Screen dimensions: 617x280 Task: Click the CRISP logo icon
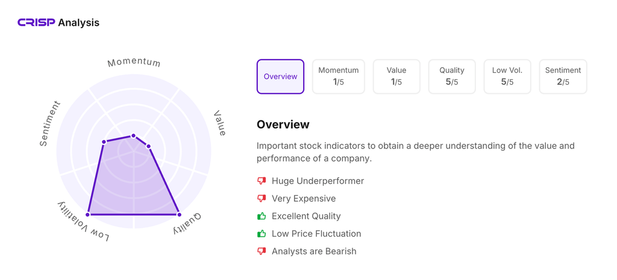click(36, 23)
